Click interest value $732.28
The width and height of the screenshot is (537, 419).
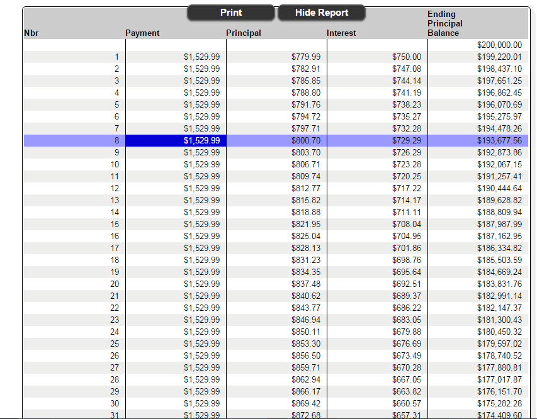point(407,129)
